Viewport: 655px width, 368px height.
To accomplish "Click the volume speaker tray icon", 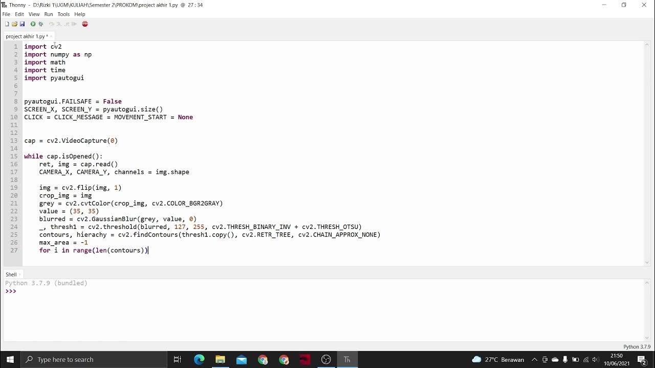I will pyautogui.click(x=596, y=359).
